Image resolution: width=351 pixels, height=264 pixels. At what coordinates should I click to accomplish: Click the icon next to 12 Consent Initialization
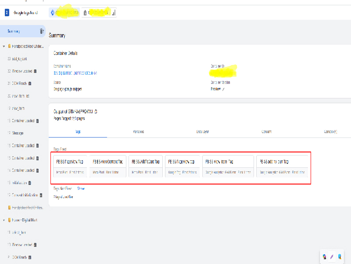(41, 195)
